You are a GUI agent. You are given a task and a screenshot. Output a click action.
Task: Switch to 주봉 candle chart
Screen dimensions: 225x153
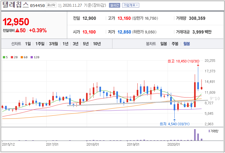click(x=175, y=44)
